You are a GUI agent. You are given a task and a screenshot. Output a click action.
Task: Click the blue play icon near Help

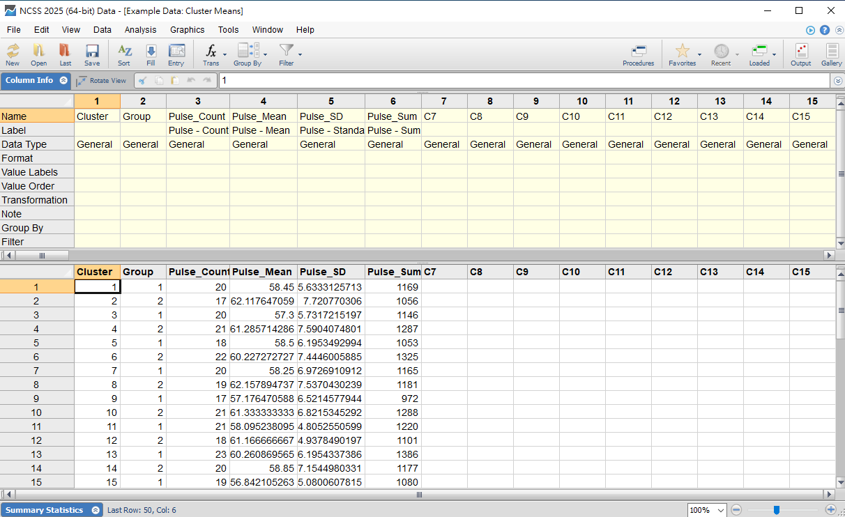[810, 30]
